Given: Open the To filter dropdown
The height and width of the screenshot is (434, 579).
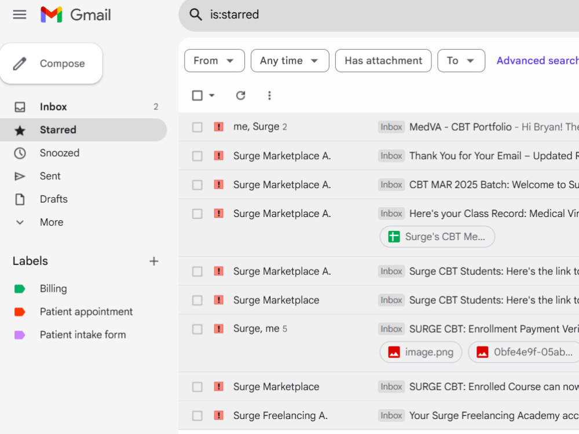Looking at the screenshot, I should click(x=461, y=61).
